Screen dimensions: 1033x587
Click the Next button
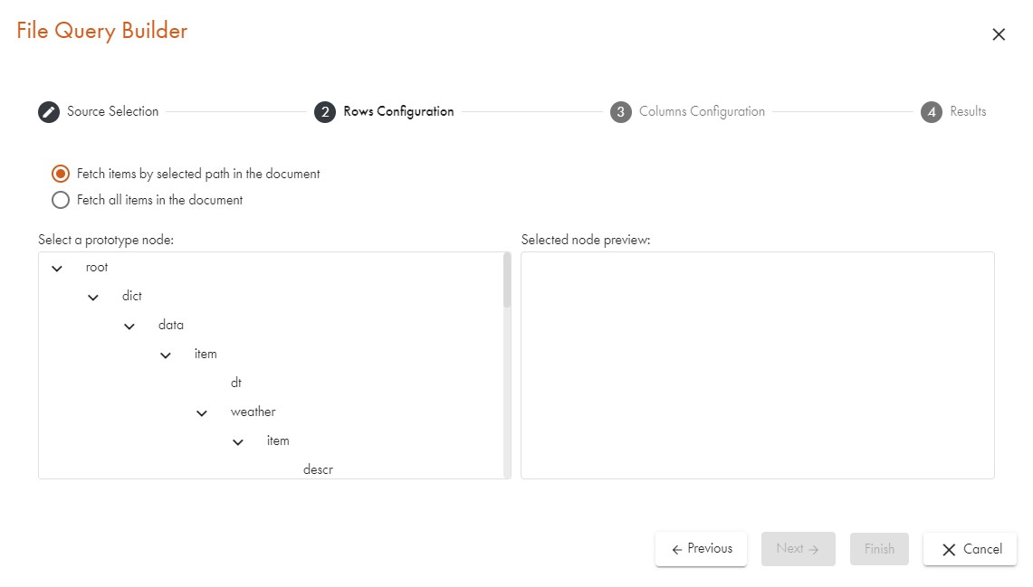(798, 549)
